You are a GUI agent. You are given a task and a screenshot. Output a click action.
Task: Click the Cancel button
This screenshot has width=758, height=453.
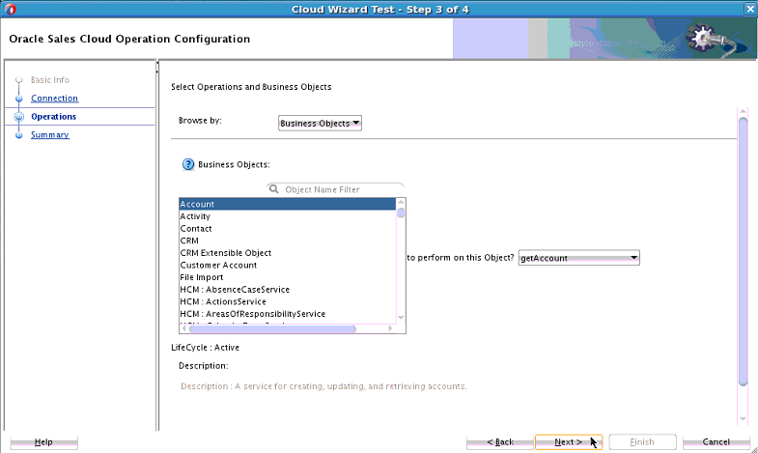tap(716, 441)
